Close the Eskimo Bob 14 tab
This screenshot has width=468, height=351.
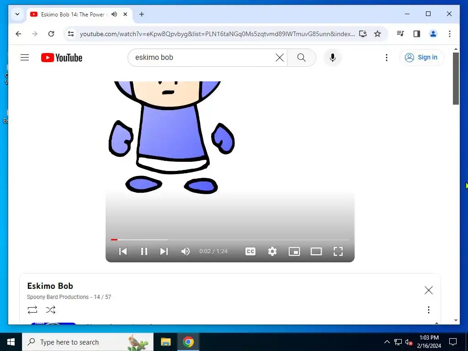[125, 14]
